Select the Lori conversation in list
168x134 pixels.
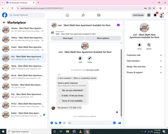coord(24,58)
